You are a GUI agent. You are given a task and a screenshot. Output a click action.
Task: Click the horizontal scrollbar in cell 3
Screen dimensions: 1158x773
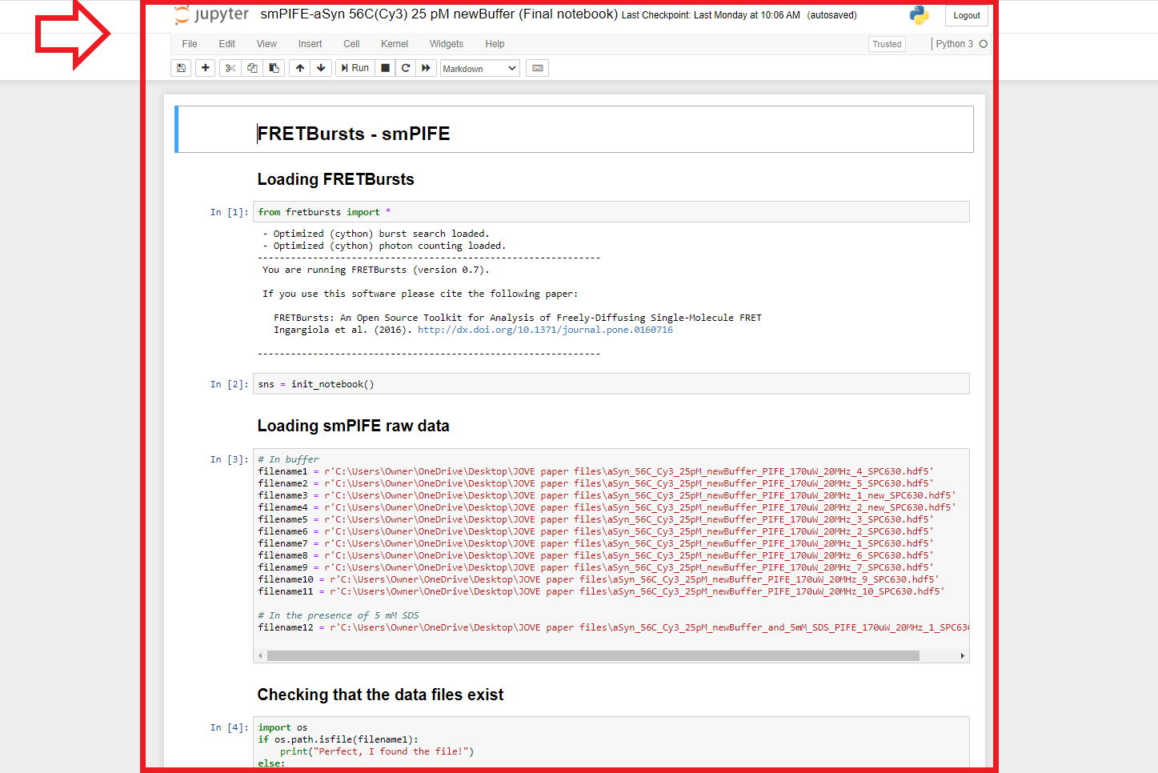592,655
